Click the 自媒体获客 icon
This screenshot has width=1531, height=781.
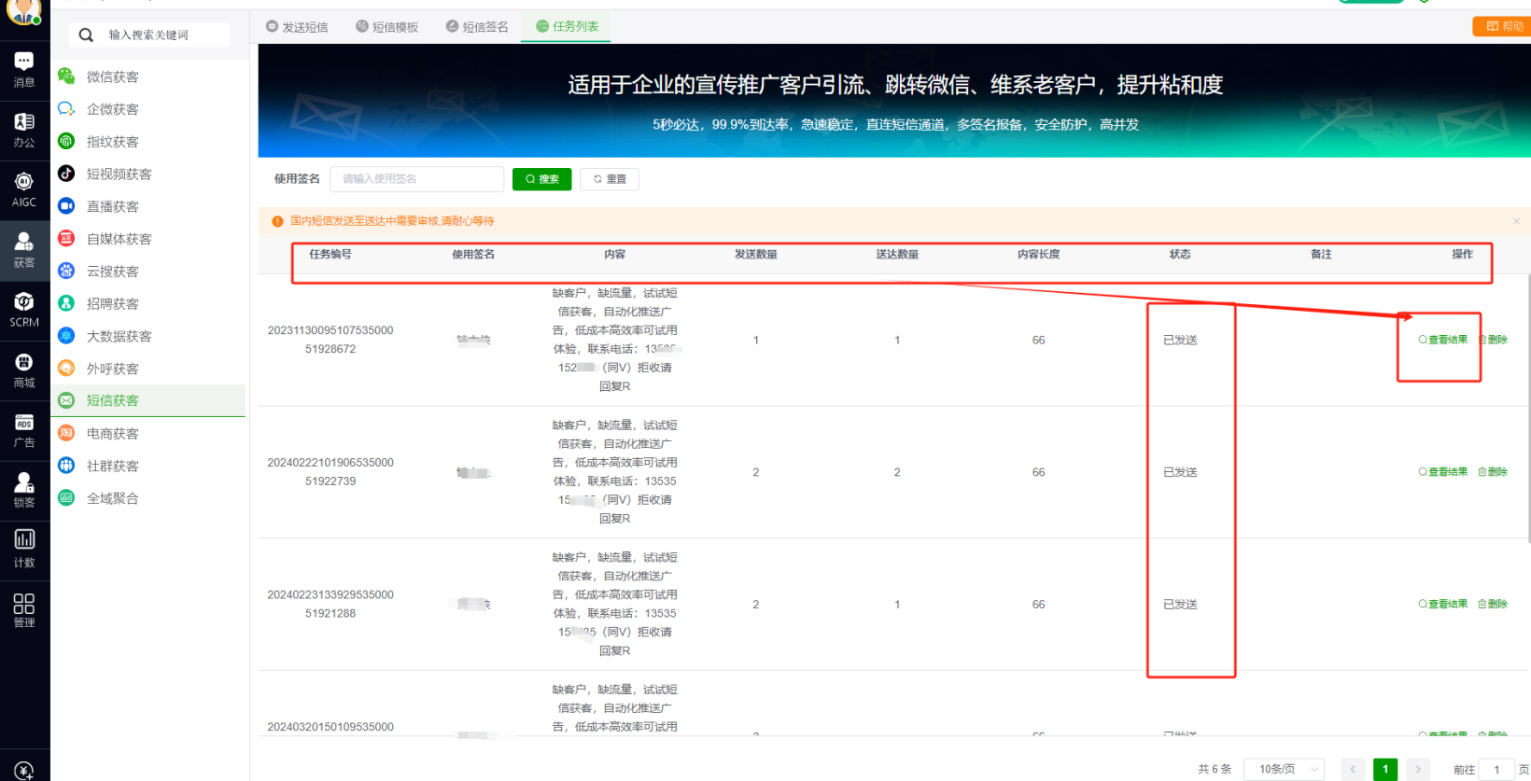pos(66,239)
